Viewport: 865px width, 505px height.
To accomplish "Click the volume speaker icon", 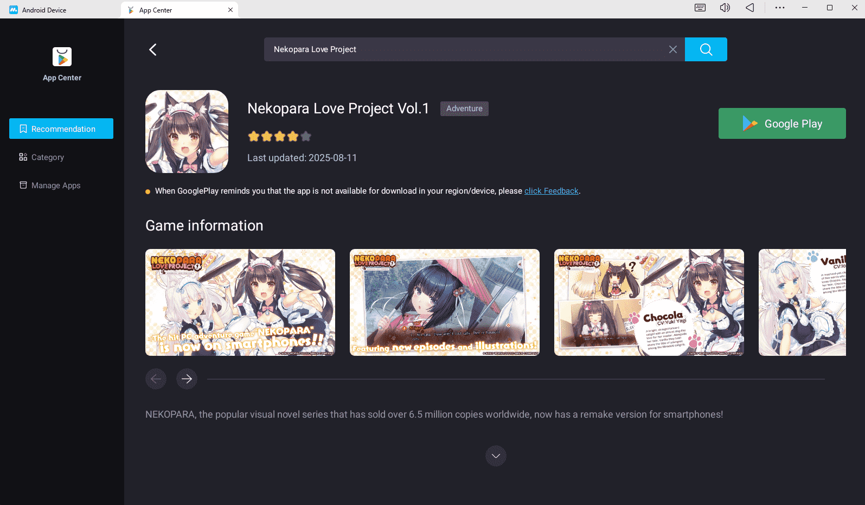I will click(x=725, y=8).
